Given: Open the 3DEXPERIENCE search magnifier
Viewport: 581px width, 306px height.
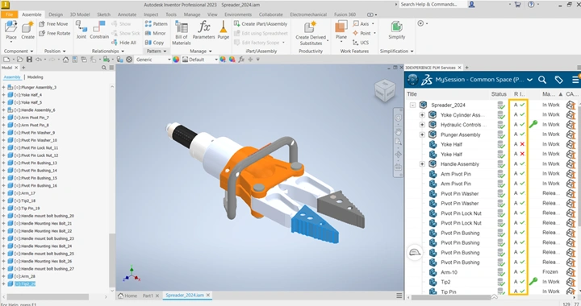Looking at the screenshot, I should coord(542,80).
